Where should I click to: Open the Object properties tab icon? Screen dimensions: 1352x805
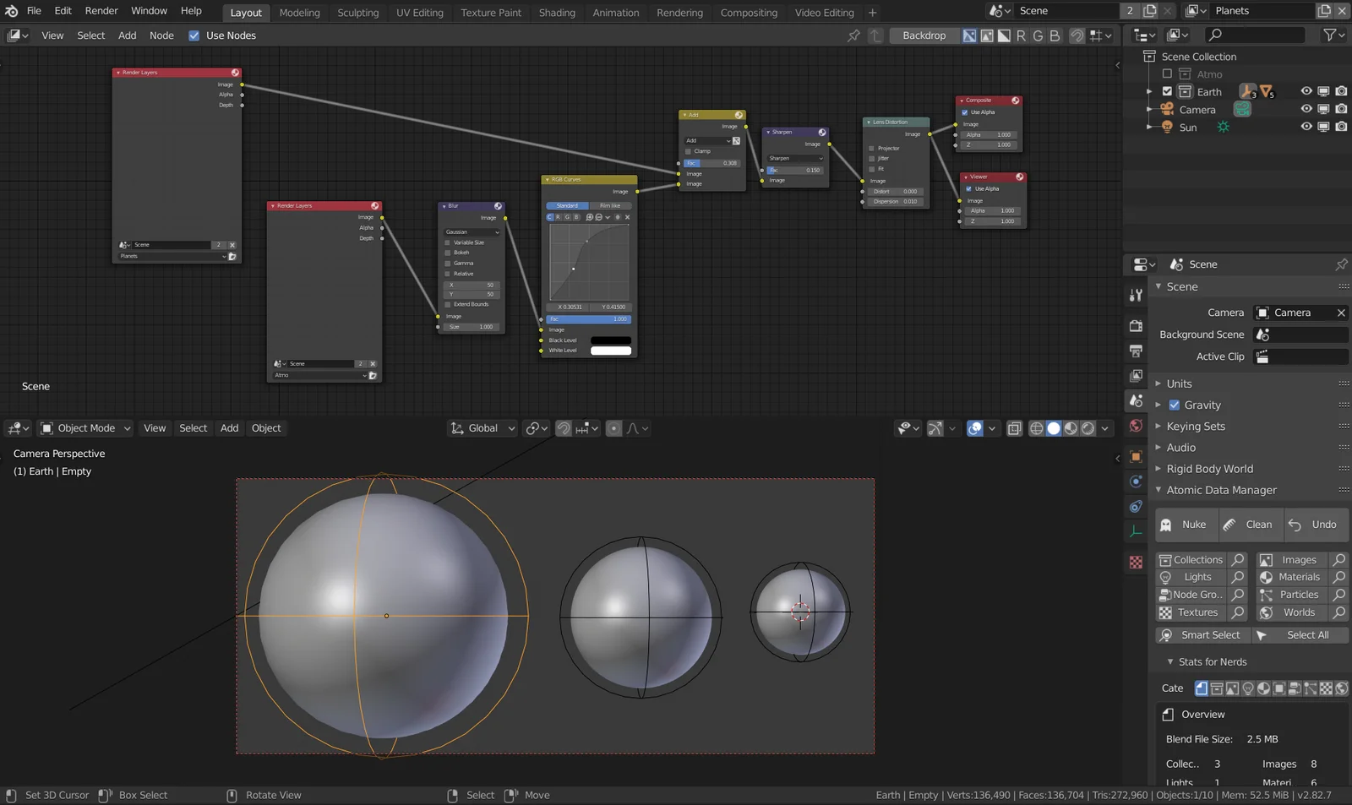[1136, 457]
